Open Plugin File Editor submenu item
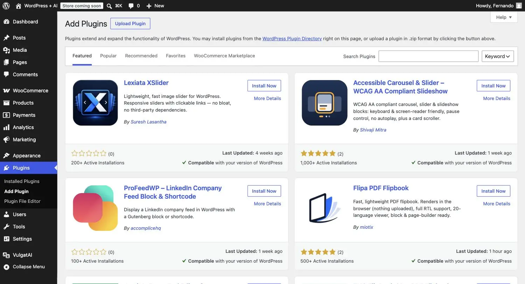Screen dimensions: 525x284 pos(22,201)
